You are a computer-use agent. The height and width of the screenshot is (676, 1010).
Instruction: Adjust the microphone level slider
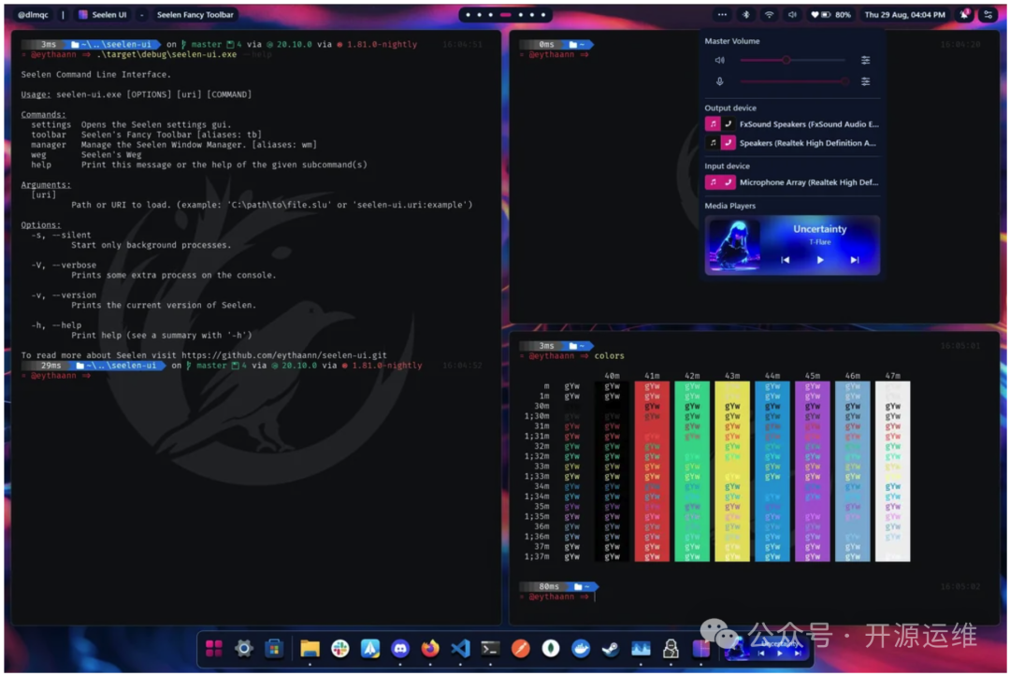[793, 81]
